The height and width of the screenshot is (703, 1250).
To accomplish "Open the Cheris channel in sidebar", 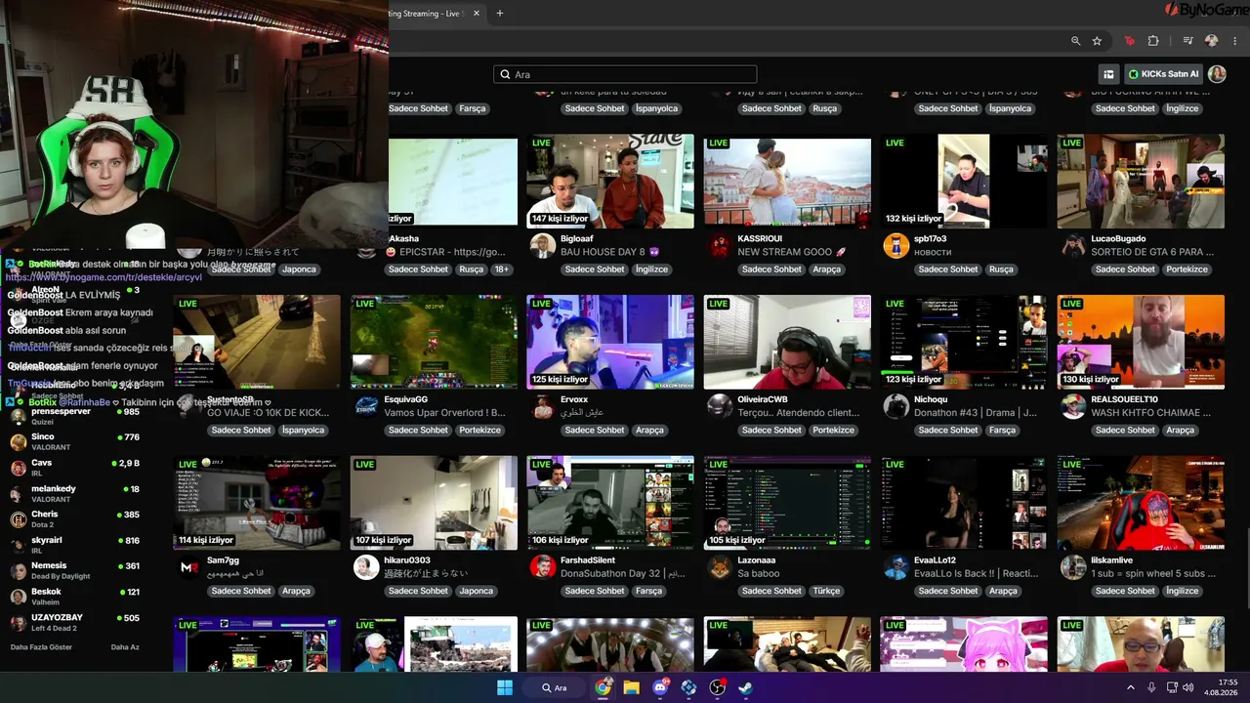I will point(74,518).
